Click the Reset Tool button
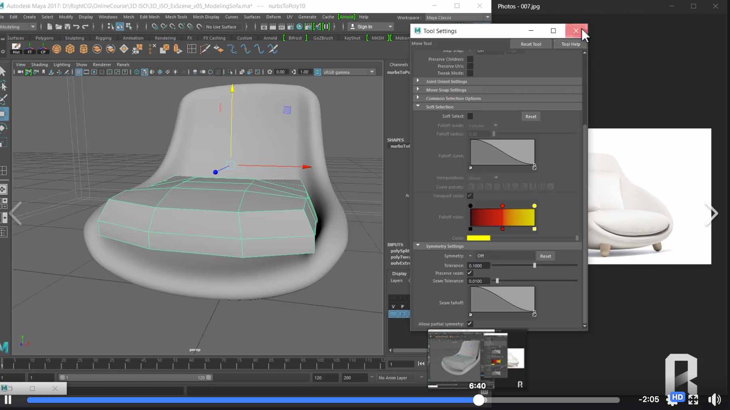Screen dimensions: 730x410 click(530, 44)
